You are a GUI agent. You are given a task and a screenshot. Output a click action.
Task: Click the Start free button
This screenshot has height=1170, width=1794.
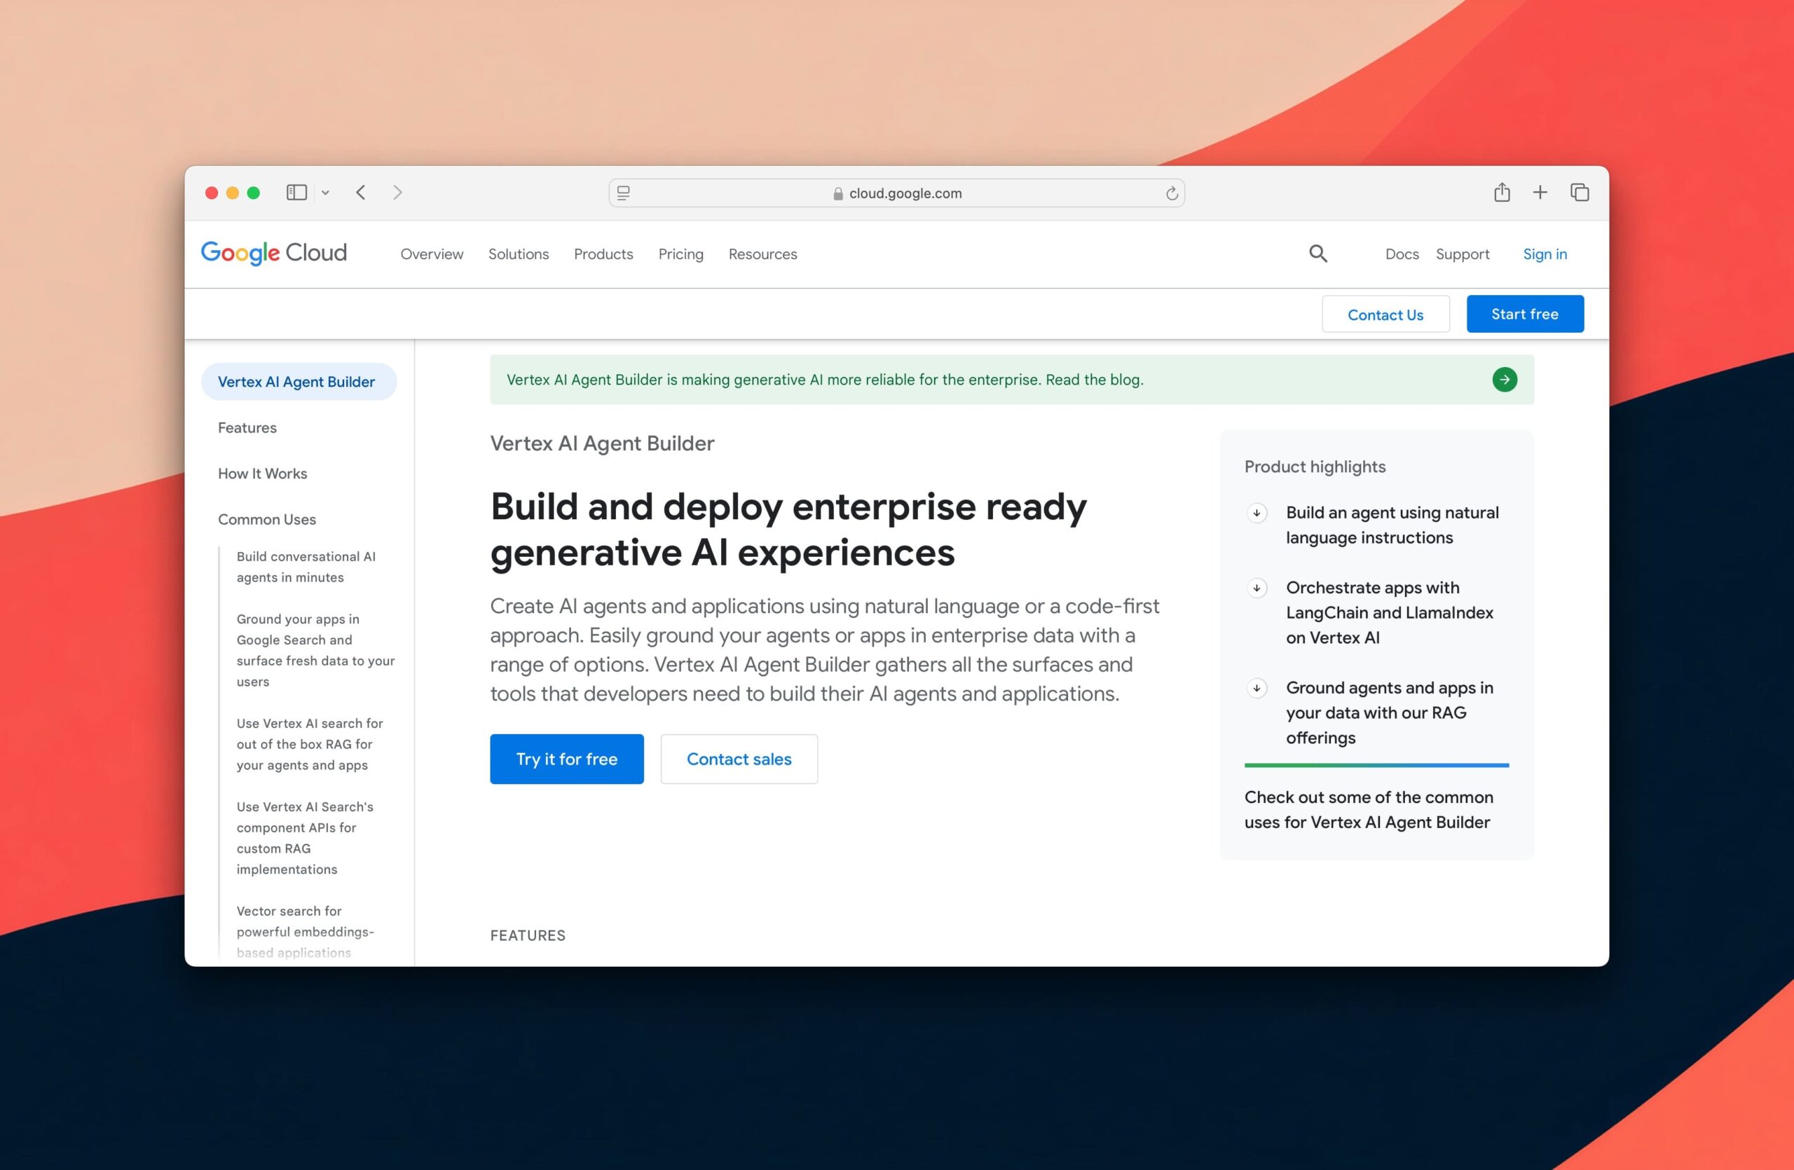(1525, 313)
